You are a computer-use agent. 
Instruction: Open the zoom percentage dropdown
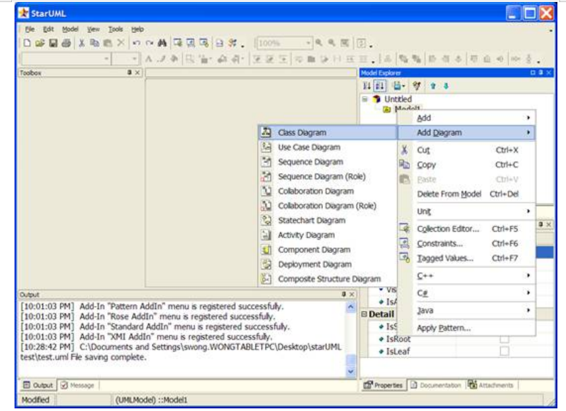tap(308, 44)
